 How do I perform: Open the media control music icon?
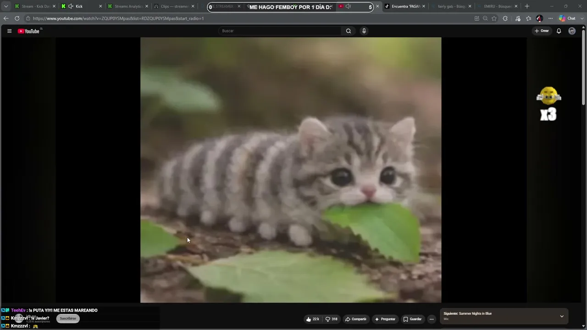(x=518, y=18)
